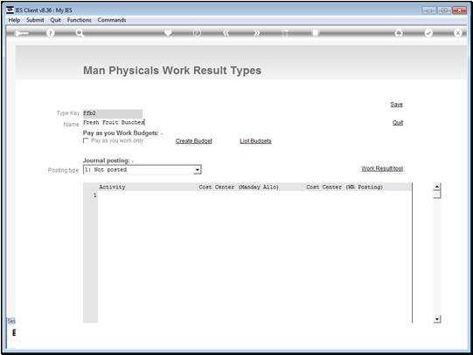
Task: Go back with the double-left arrows icon
Action: [226, 33]
